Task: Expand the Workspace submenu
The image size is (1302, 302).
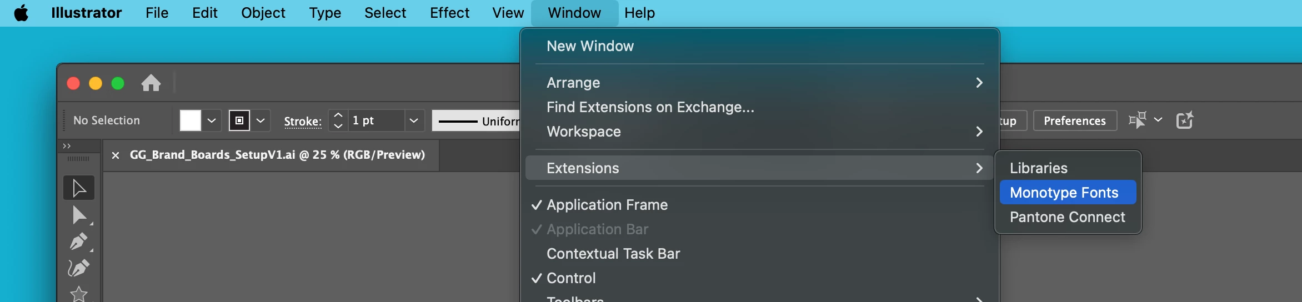Action: 759,132
